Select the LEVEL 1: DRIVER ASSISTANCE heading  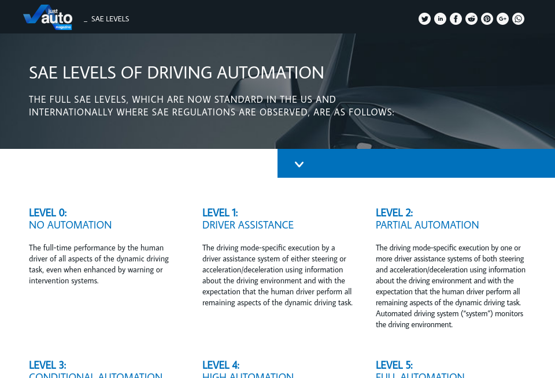[247, 219]
